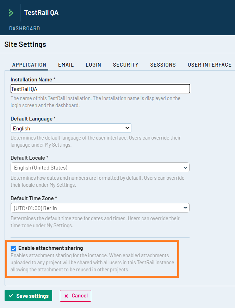The width and height of the screenshot is (235, 308).
Task: Click the attachment sharing description paragraph
Action: pos(92,263)
